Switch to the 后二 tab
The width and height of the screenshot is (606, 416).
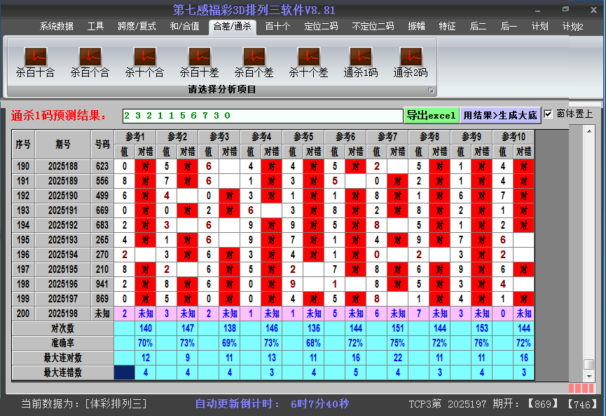pos(478,27)
